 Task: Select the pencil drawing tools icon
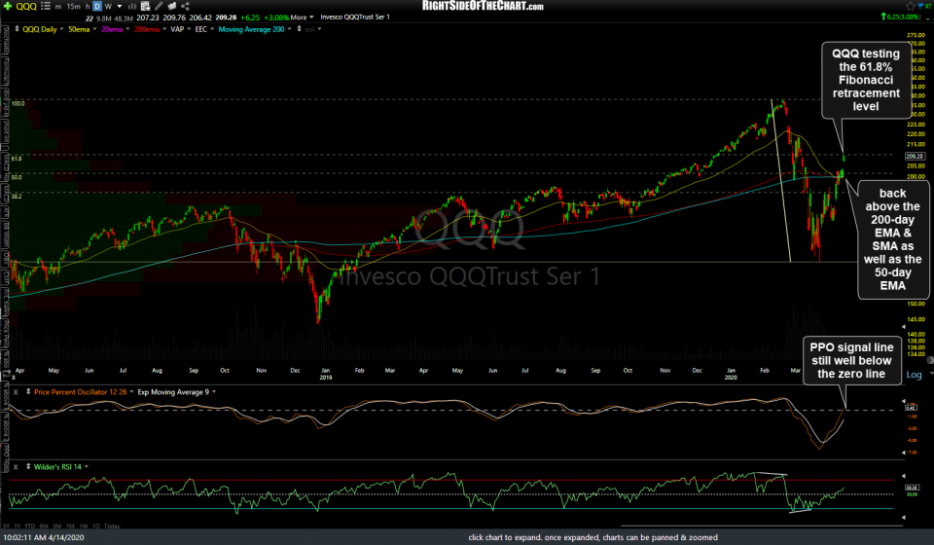click(159, 6)
